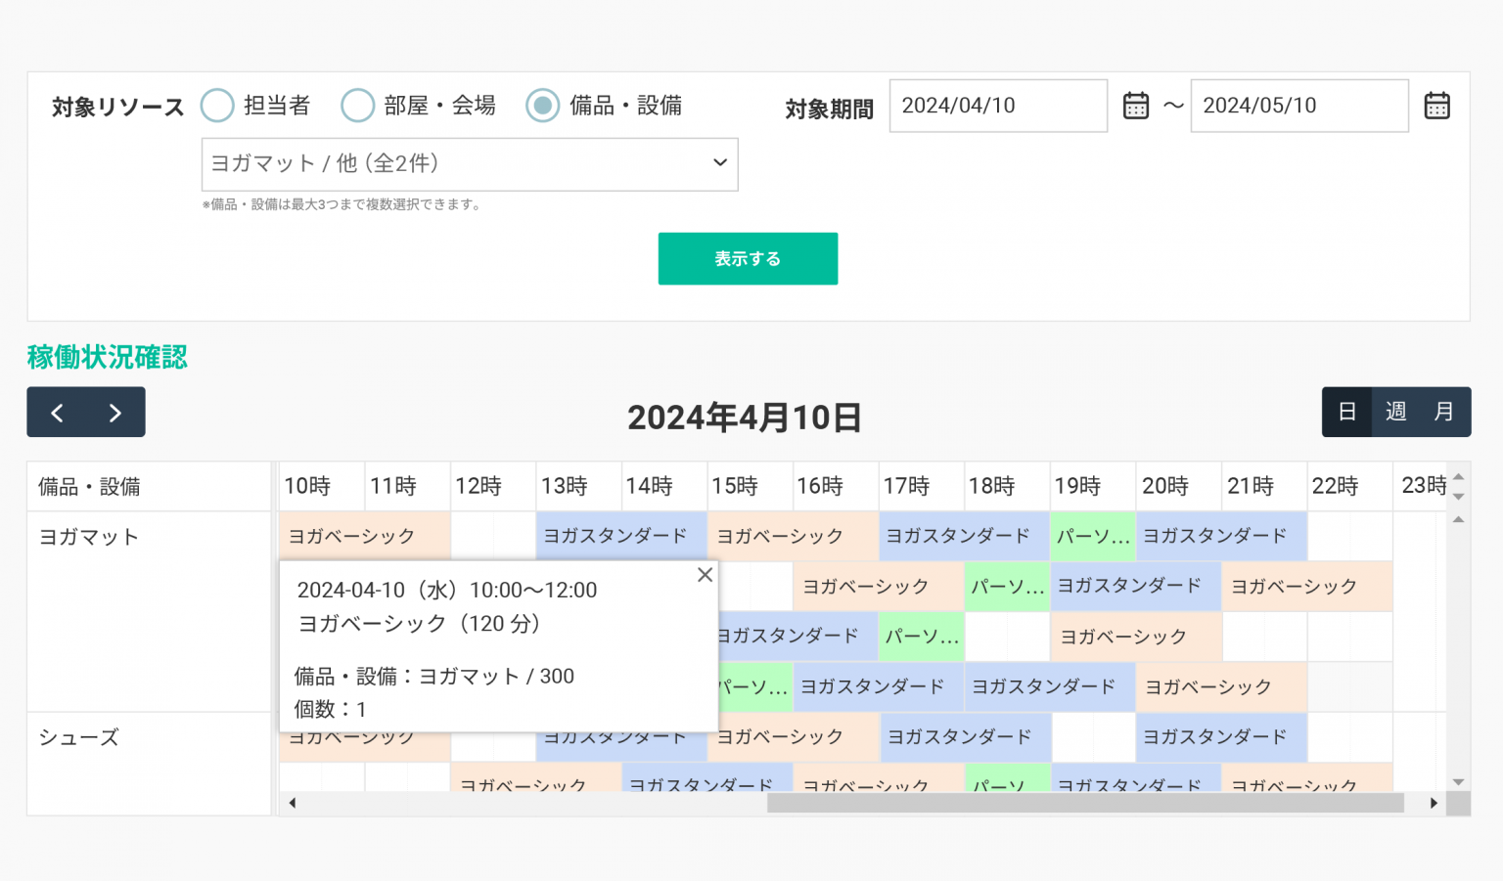Go to next day with right chevron
Image resolution: width=1503 pixels, height=881 pixels.
point(115,413)
